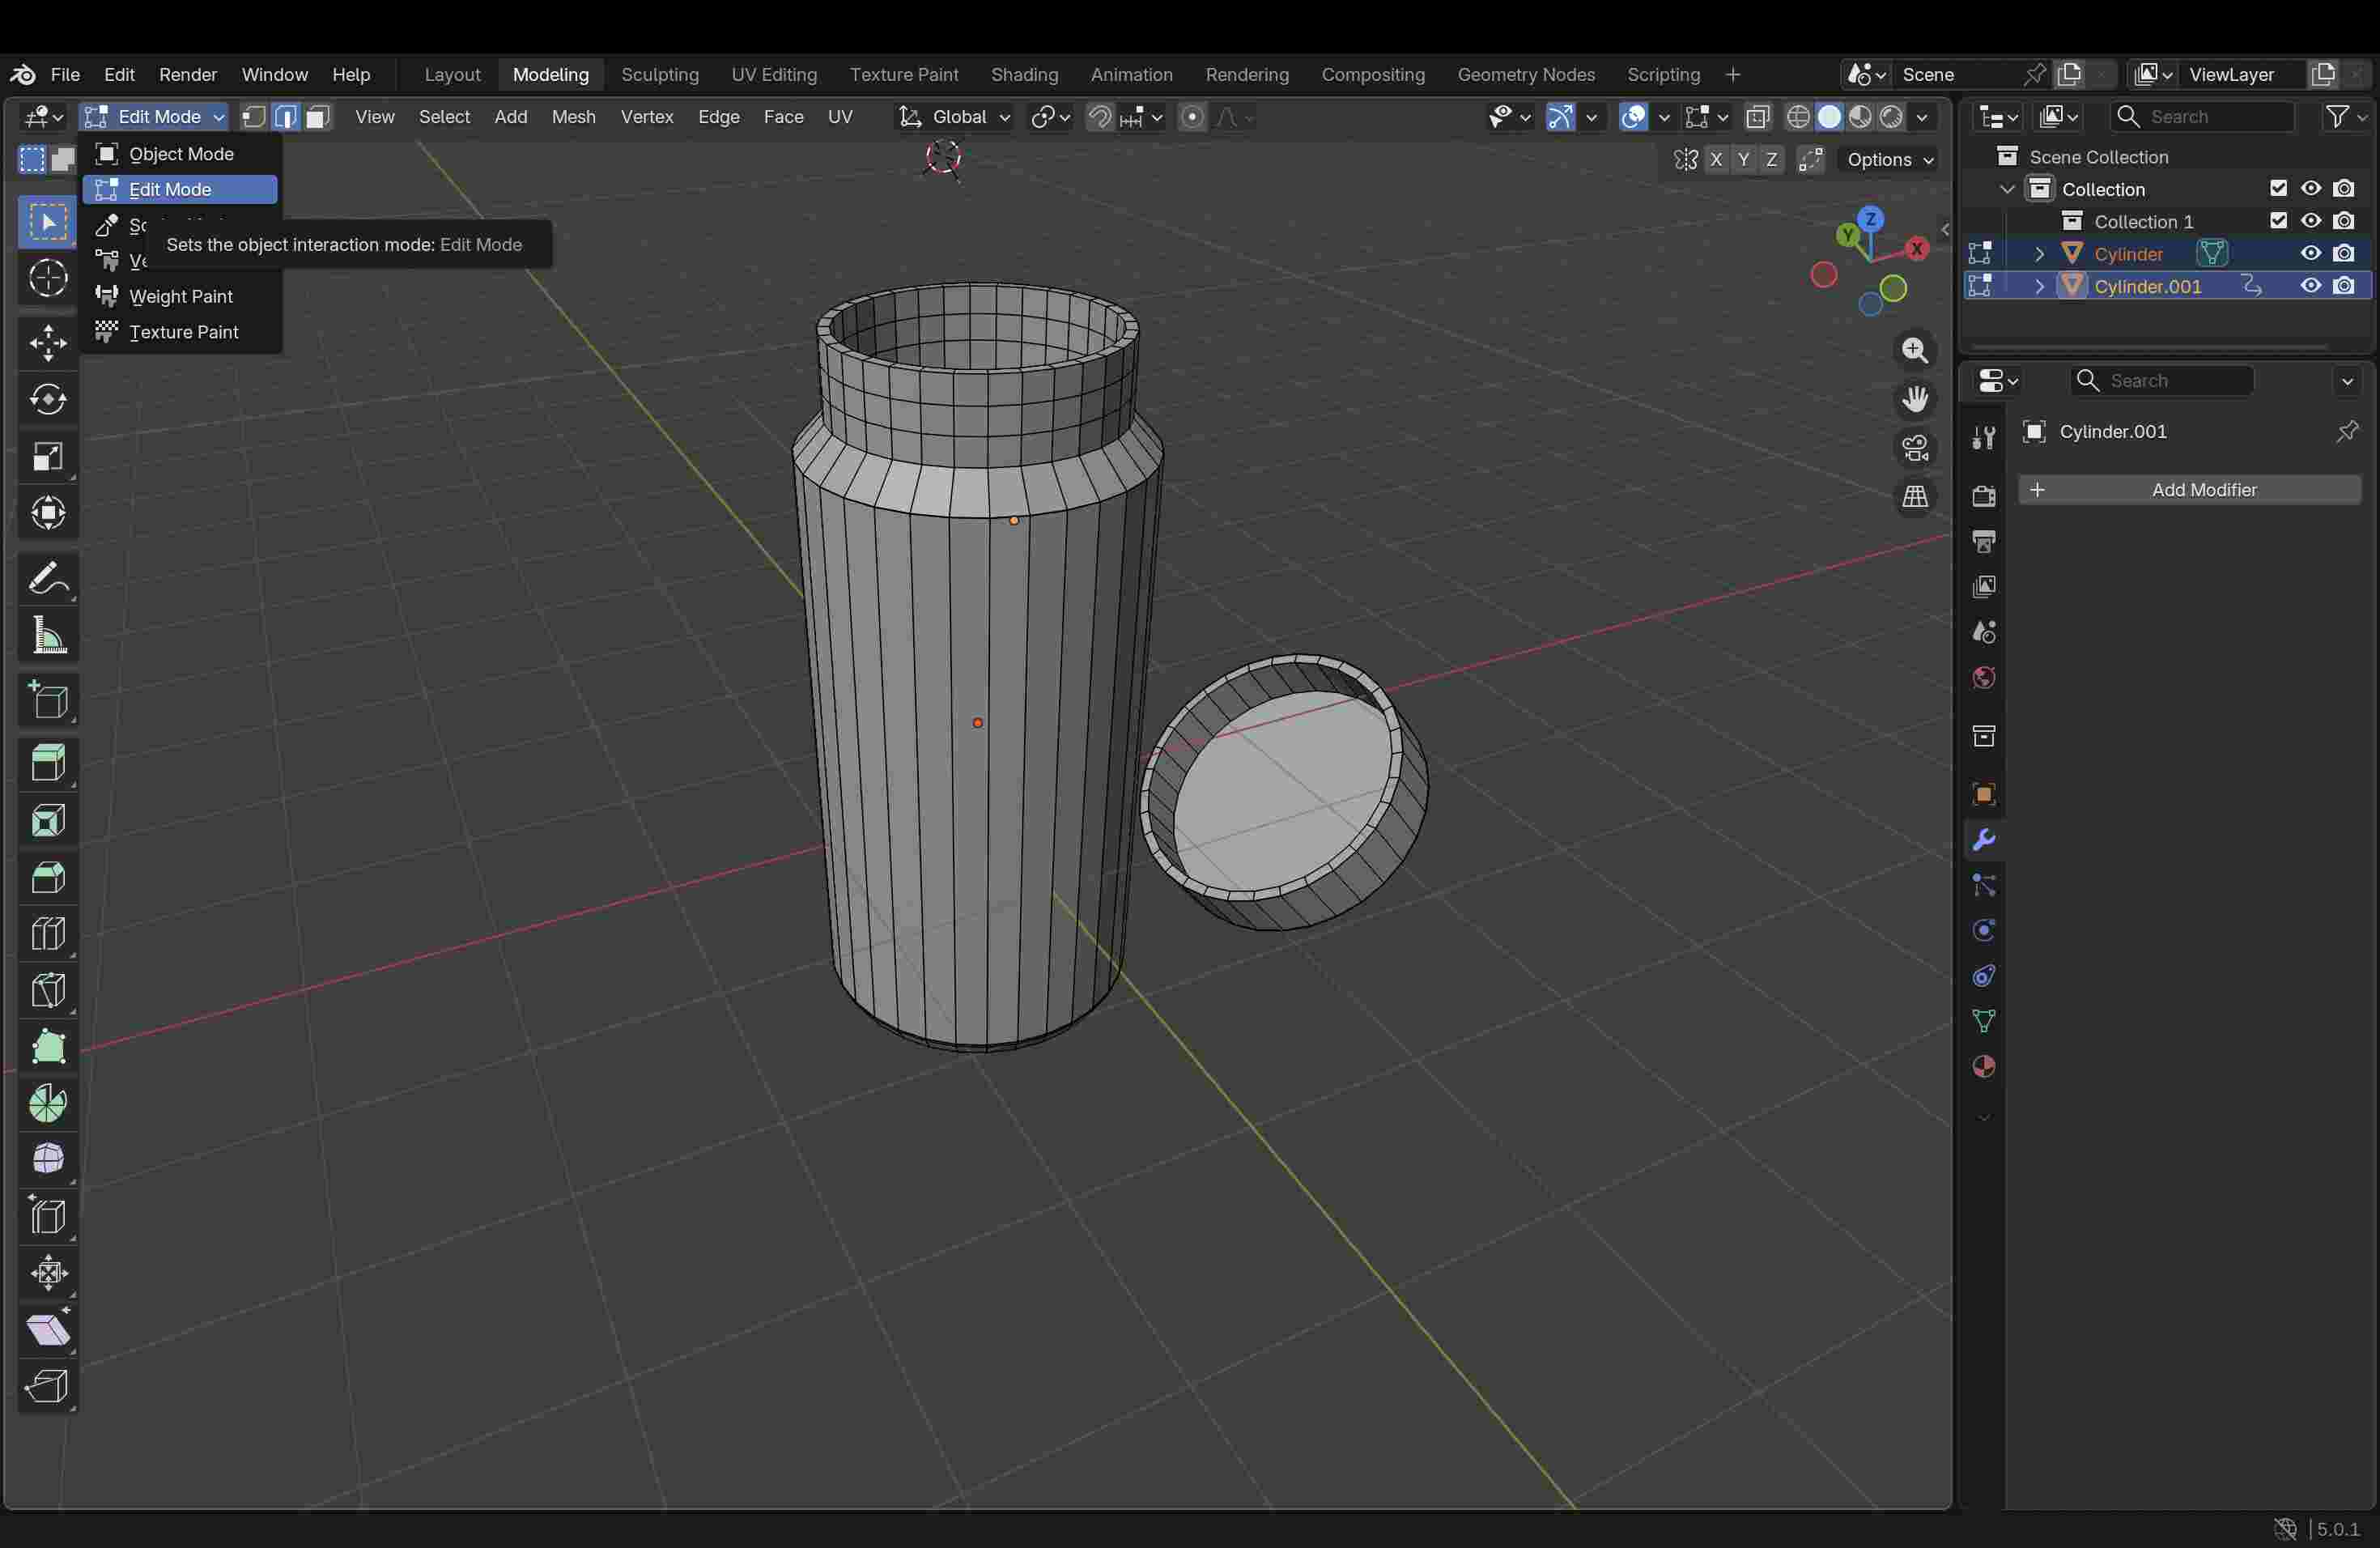Hide Cylinder.001 with eye icon
This screenshot has height=1548, width=2380.
pyautogui.click(x=2310, y=286)
